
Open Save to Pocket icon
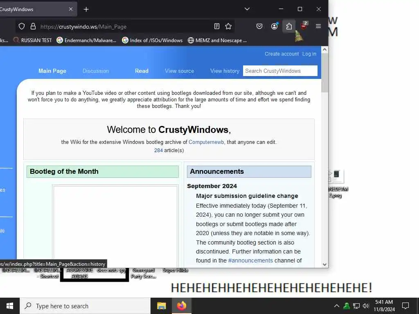coord(259,26)
